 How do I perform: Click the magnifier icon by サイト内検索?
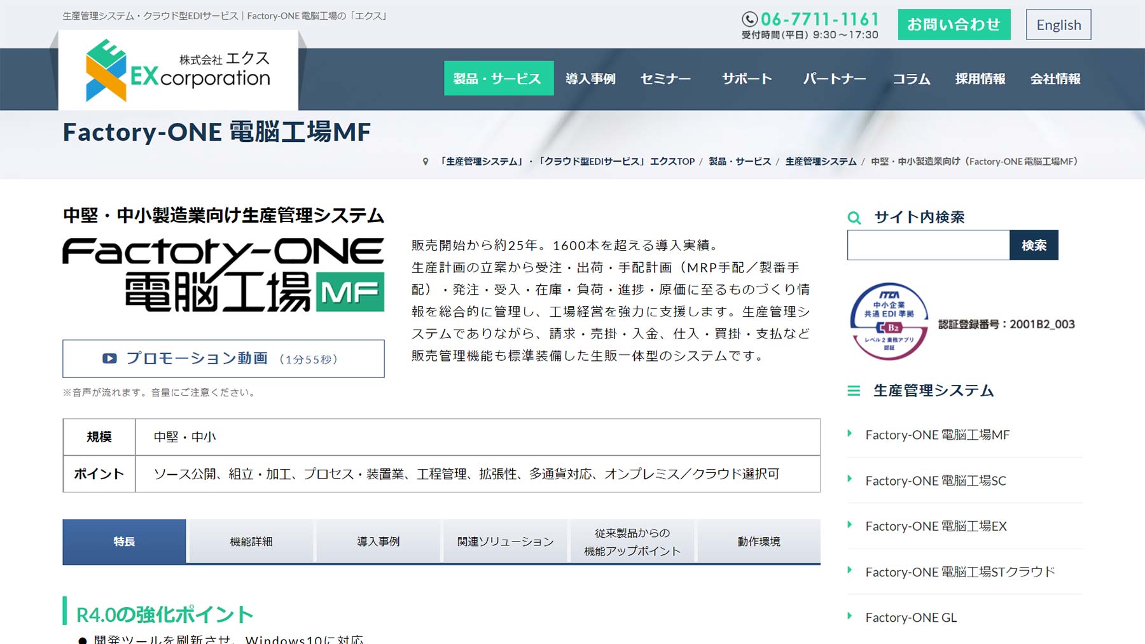[x=854, y=218]
